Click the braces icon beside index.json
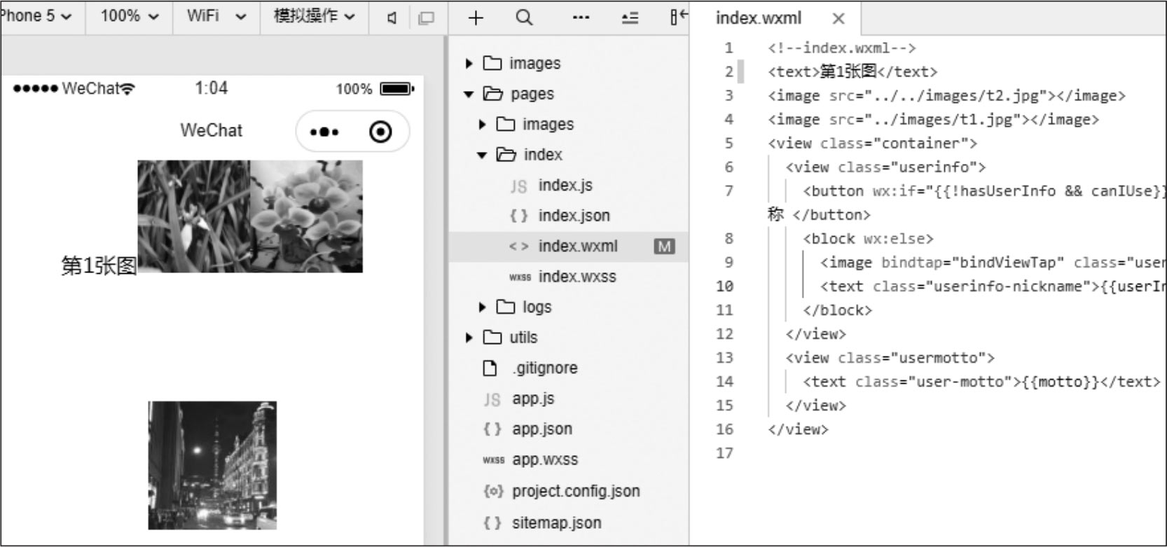Viewport: 1167px width, 547px height. [x=518, y=216]
